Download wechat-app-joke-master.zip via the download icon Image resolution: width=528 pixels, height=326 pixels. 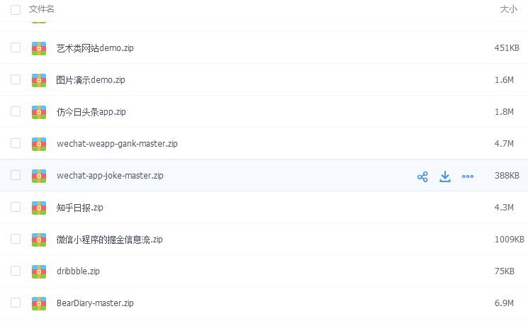click(x=445, y=176)
